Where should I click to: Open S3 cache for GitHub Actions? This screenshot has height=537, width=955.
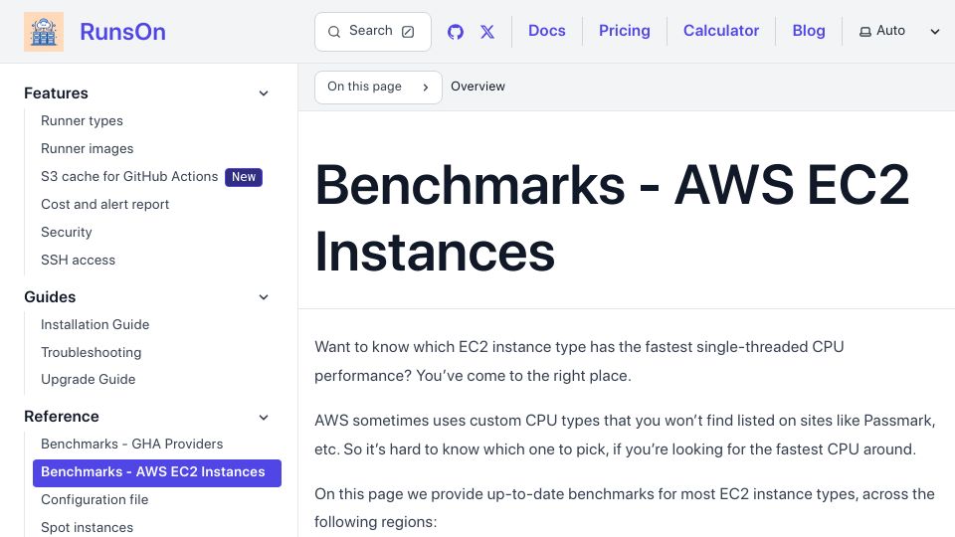pos(129,177)
